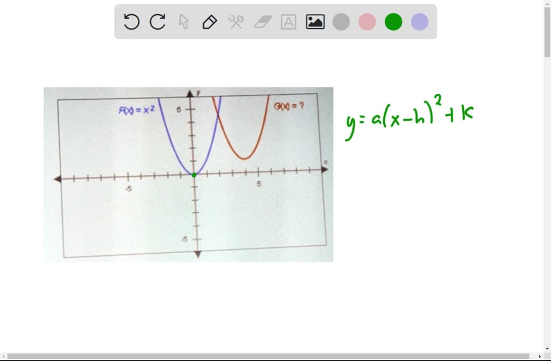Viewport: 551px width, 361px height.
Task: Select the gray color swatch
Action: 341,22
